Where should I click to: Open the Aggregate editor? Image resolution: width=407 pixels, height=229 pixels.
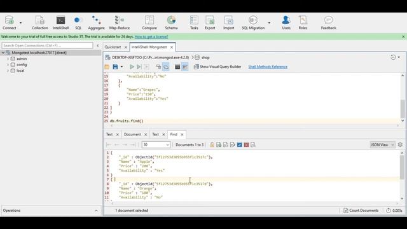coord(96,23)
